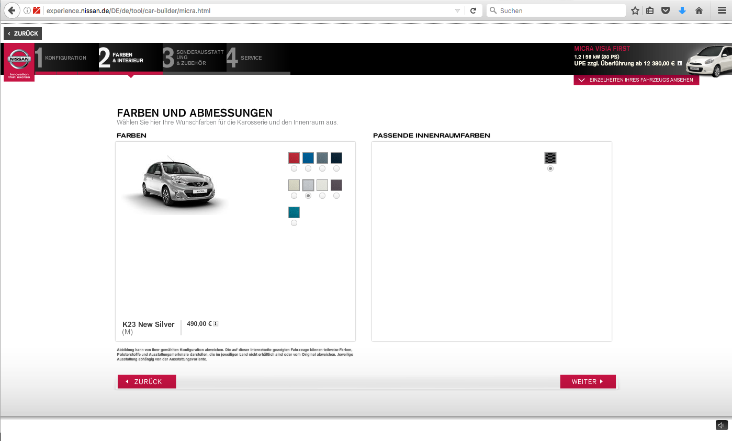
Task: Open URL history dropdown arrow
Action: point(457,10)
